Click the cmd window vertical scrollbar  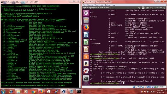pyautogui.click(x=80, y=46)
